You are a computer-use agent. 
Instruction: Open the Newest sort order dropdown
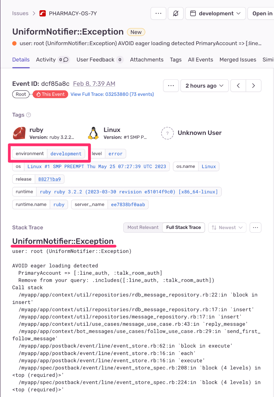[227, 227]
